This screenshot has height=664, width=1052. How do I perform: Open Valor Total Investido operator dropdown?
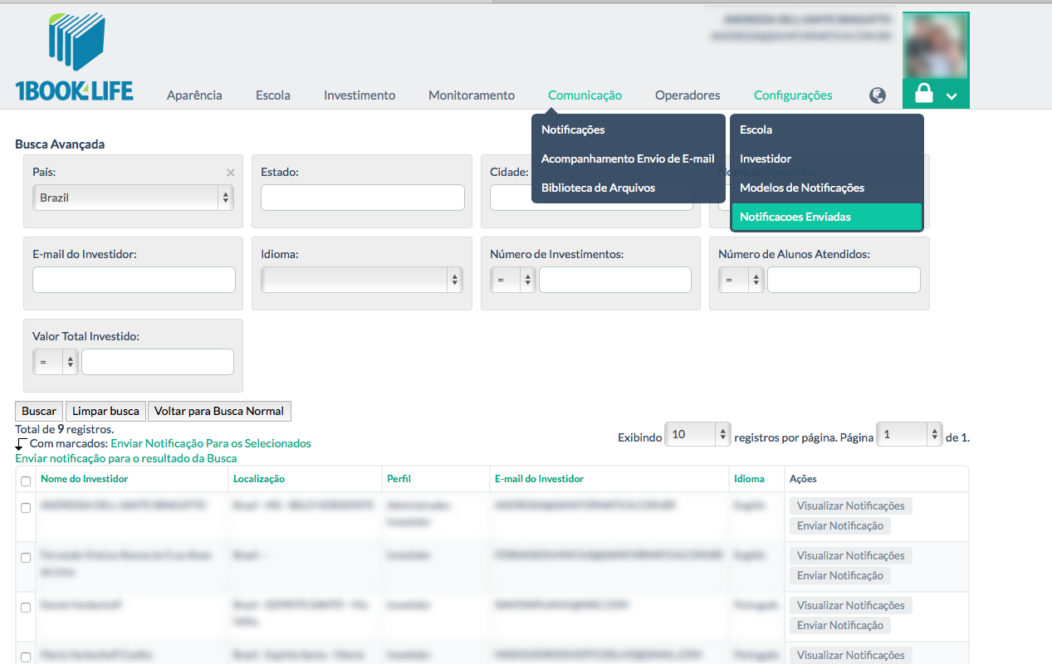[x=56, y=362]
